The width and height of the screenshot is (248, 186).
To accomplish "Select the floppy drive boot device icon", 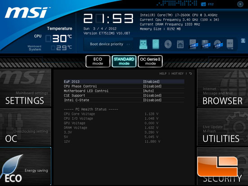I will point(180,44).
